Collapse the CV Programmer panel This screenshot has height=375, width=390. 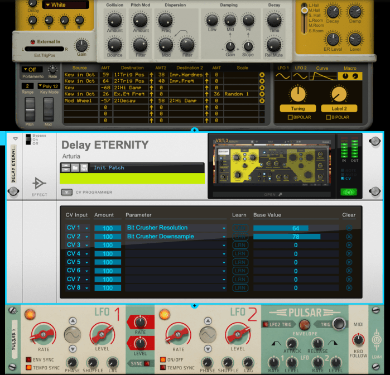pyautogui.click(x=65, y=193)
